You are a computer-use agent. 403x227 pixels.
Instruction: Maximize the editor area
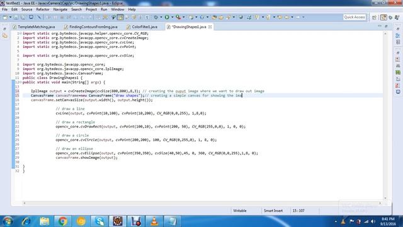coord(386,26)
